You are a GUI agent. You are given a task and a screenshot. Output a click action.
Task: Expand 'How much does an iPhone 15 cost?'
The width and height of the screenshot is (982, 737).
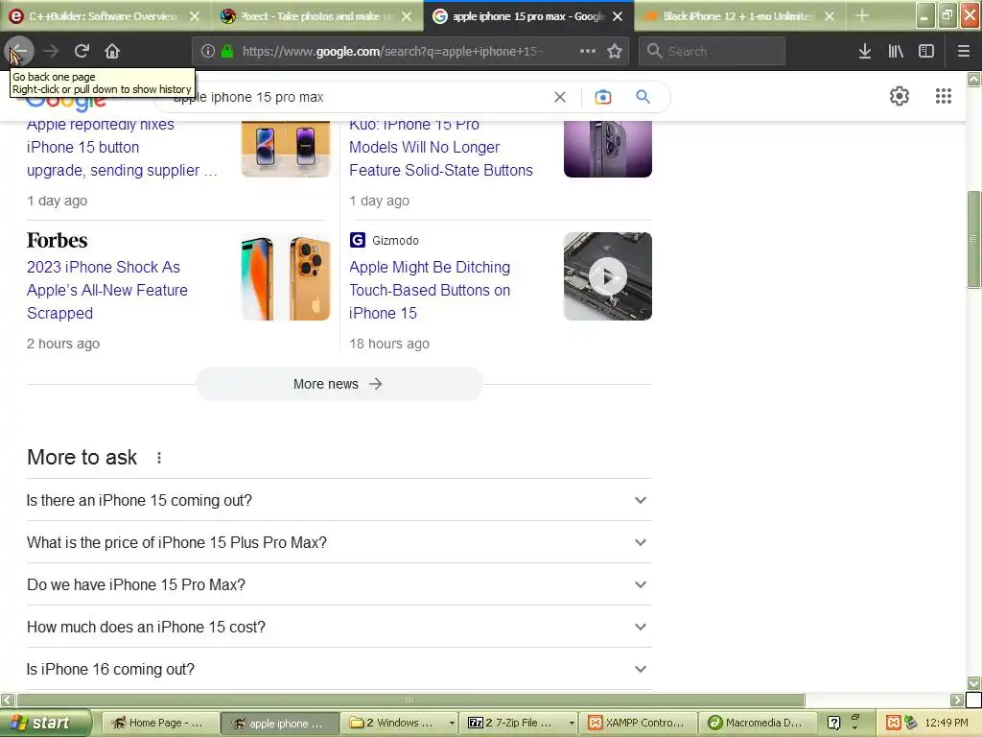(339, 627)
